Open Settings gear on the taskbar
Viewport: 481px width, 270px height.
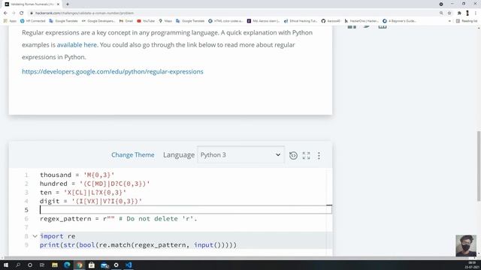click(x=116, y=265)
